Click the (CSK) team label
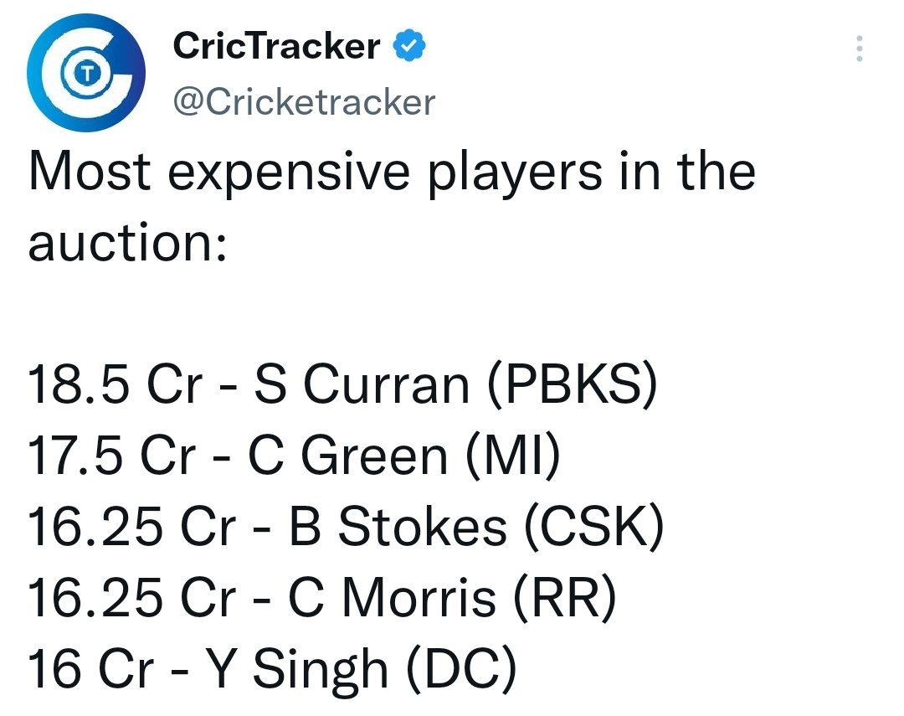Screen dimensions: 904x716 pyautogui.click(x=594, y=527)
